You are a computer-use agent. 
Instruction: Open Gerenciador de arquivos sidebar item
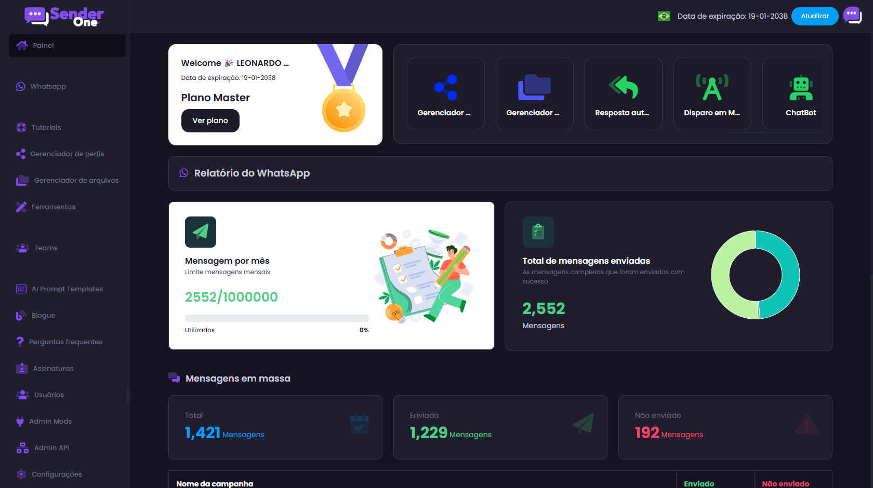76,181
